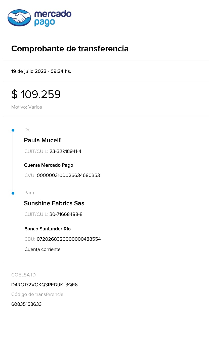The image size is (212, 354).
Task: Click the "Motivo: Varios" text
Action: 27,107
